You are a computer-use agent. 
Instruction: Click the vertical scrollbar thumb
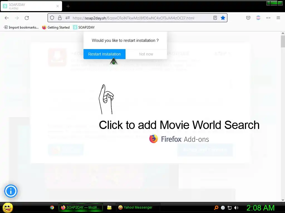point(283,42)
